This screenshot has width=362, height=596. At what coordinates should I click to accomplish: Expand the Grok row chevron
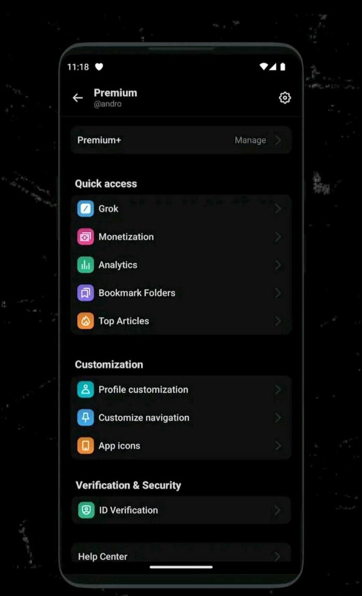tap(278, 208)
